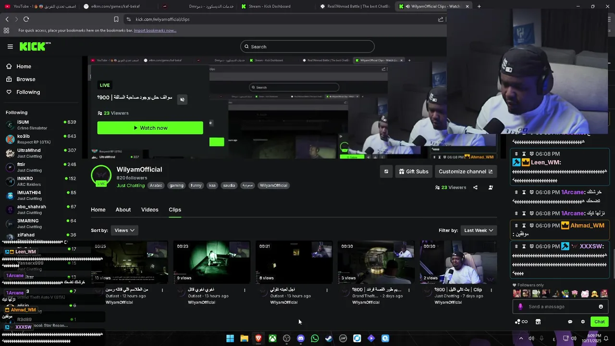Image resolution: width=615 pixels, height=346 pixels.
Task: Open the chat shop icon
Action: [x=538, y=321]
